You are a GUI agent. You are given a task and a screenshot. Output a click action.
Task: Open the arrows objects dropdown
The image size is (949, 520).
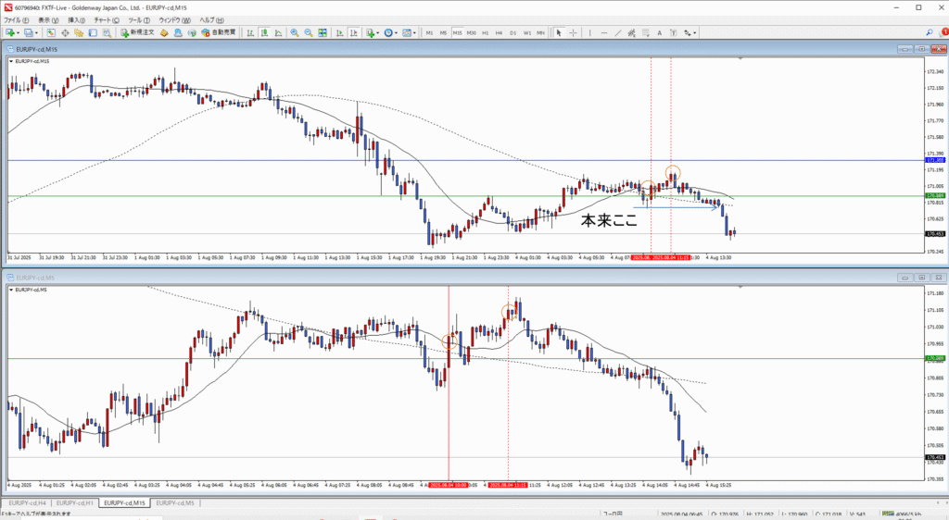[x=690, y=32]
